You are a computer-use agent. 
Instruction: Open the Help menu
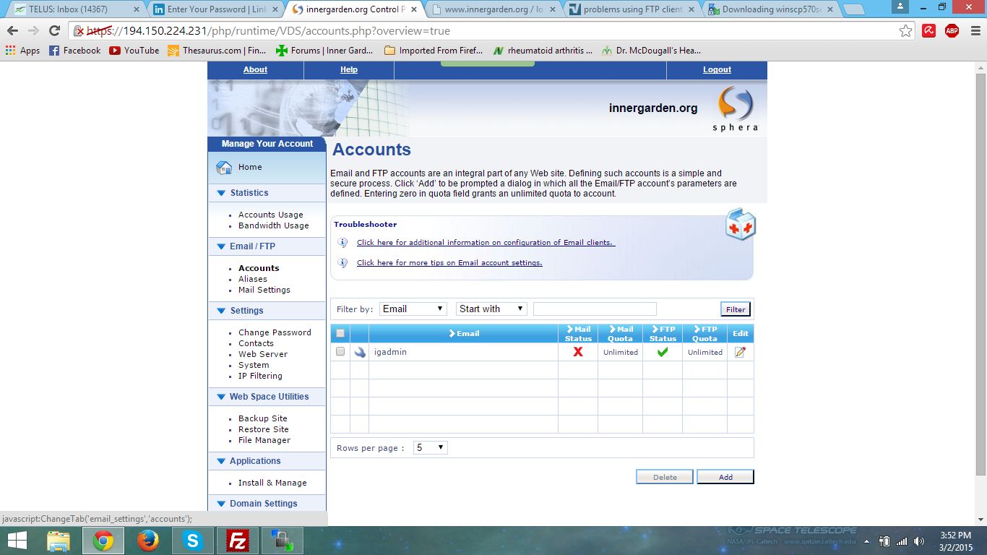349,70
